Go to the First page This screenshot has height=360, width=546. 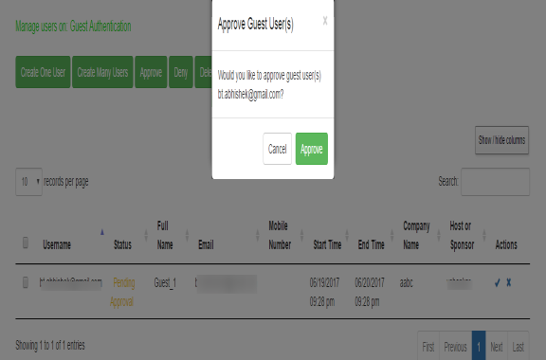(x=428, y=347)
